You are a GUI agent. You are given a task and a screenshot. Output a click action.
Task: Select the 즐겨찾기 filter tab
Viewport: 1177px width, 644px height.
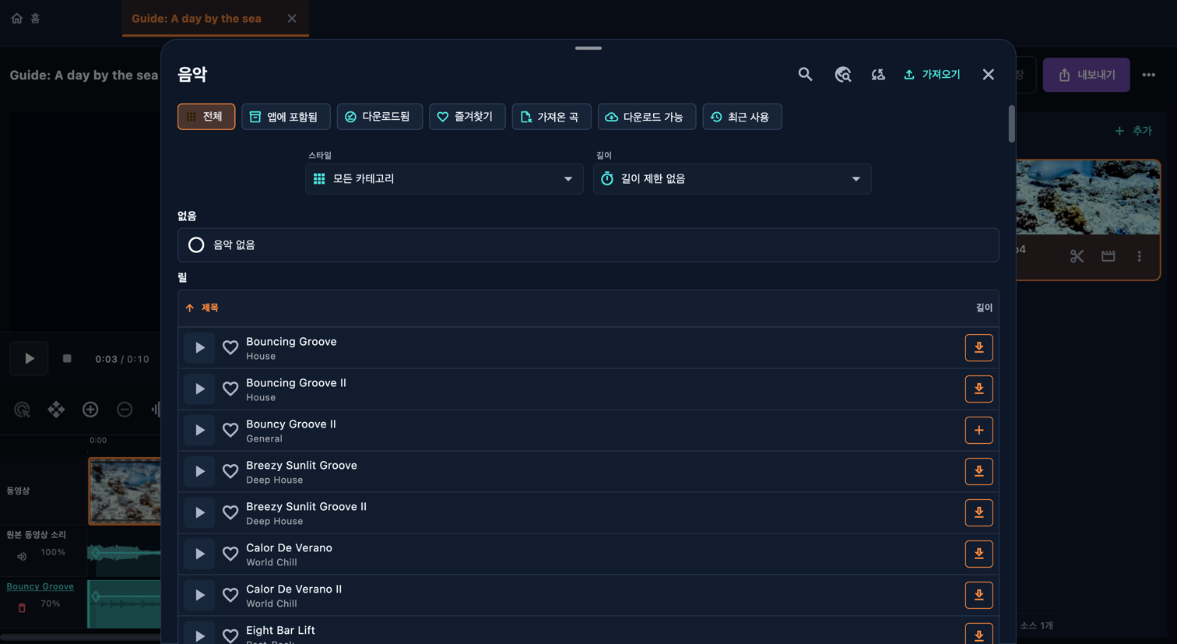point(467,117)
